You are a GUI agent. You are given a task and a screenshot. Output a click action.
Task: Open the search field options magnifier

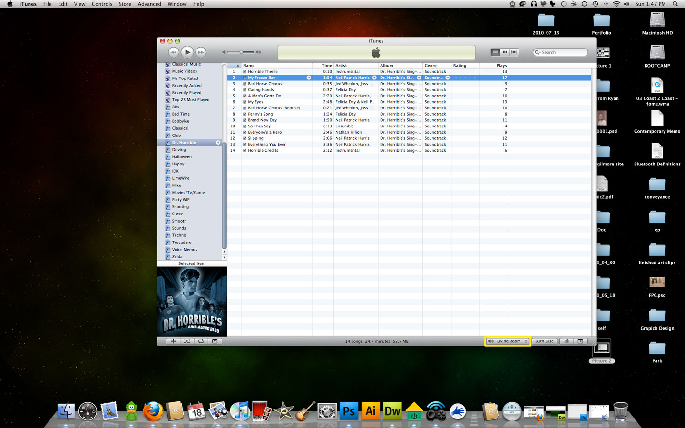[x=538, y=52]
